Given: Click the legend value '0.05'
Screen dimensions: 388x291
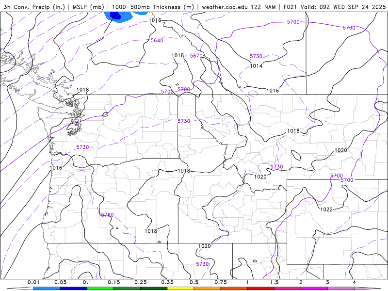Looking at the screenshot, I should click(x=60, y=282).
